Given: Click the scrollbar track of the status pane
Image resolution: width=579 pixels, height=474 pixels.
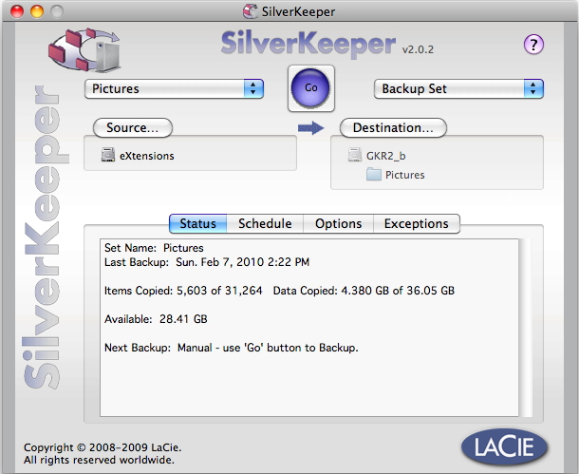Looking at the screenshot, I should click(525, 328).
